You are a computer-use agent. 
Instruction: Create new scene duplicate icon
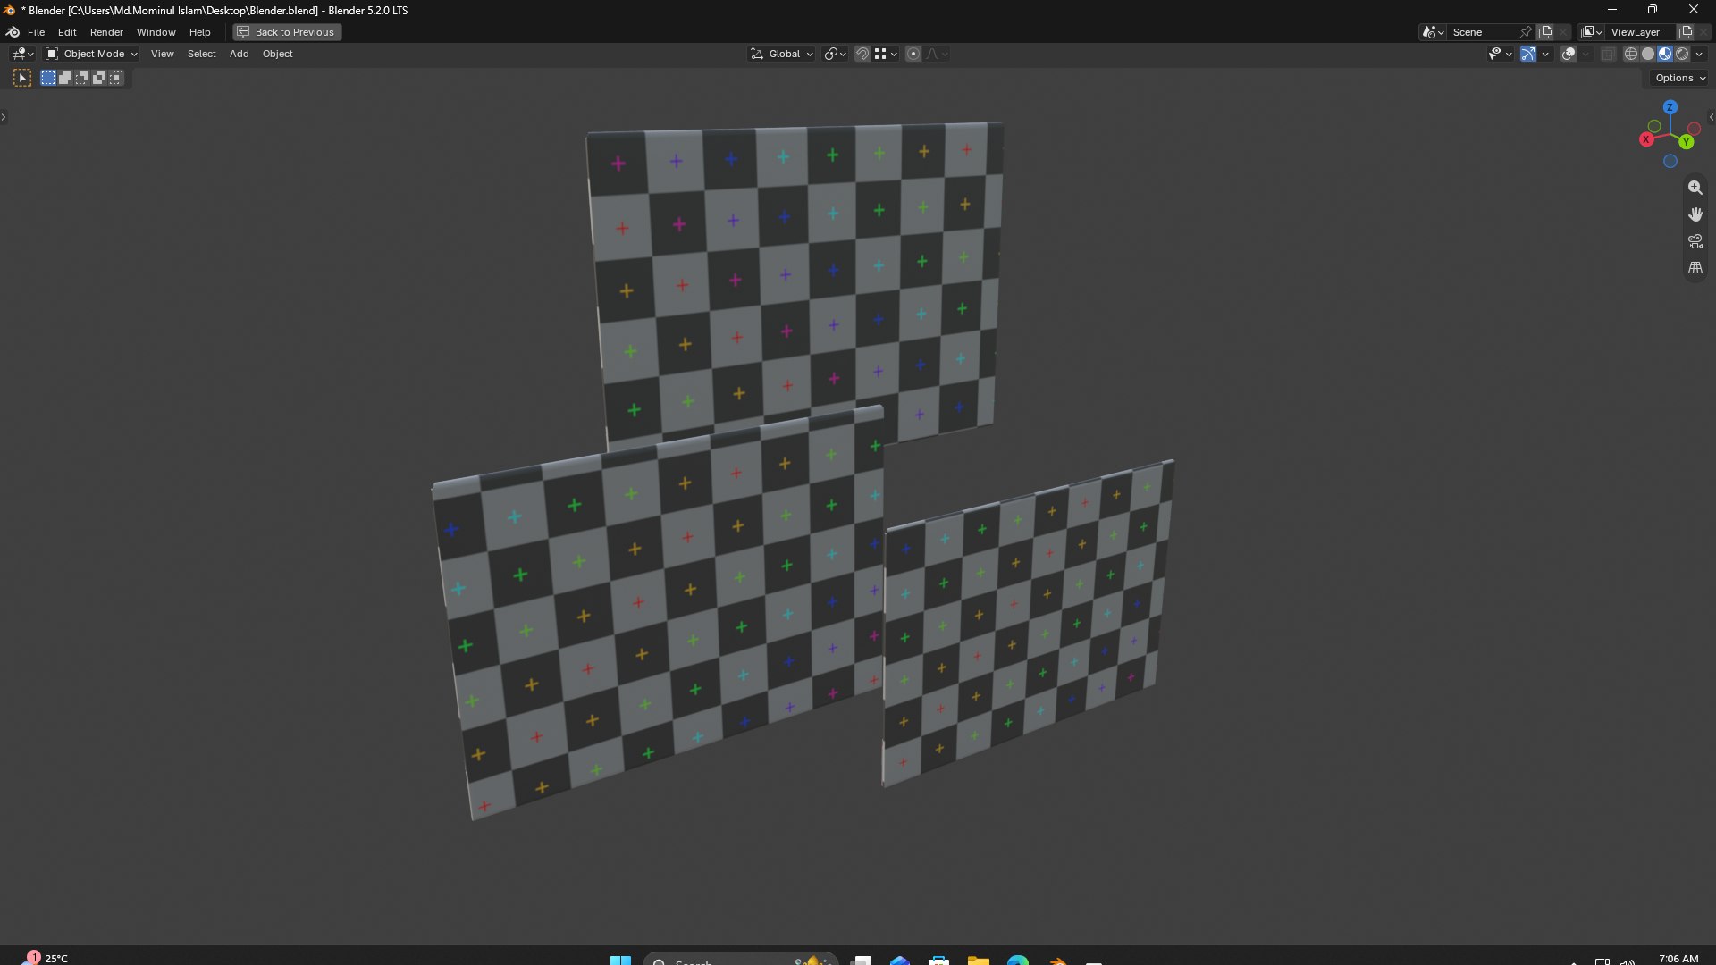pyautogui.click(x=1545, y=32)
